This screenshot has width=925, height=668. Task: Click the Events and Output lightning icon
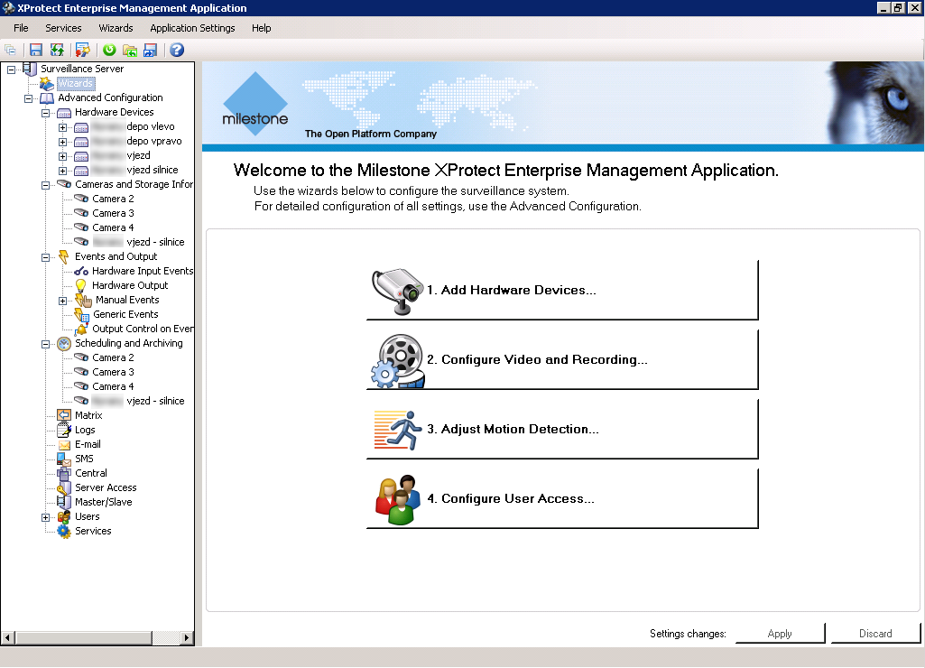64,256
